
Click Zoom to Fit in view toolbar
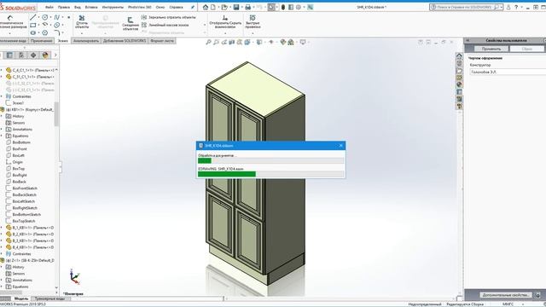[208, 42]
